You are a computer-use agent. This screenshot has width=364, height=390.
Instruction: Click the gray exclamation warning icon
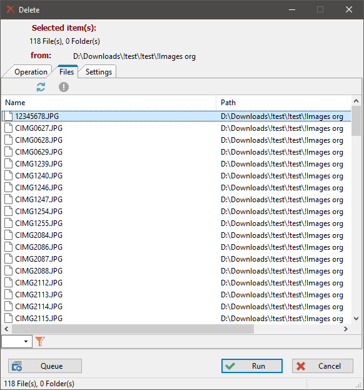tap(64, 87)
